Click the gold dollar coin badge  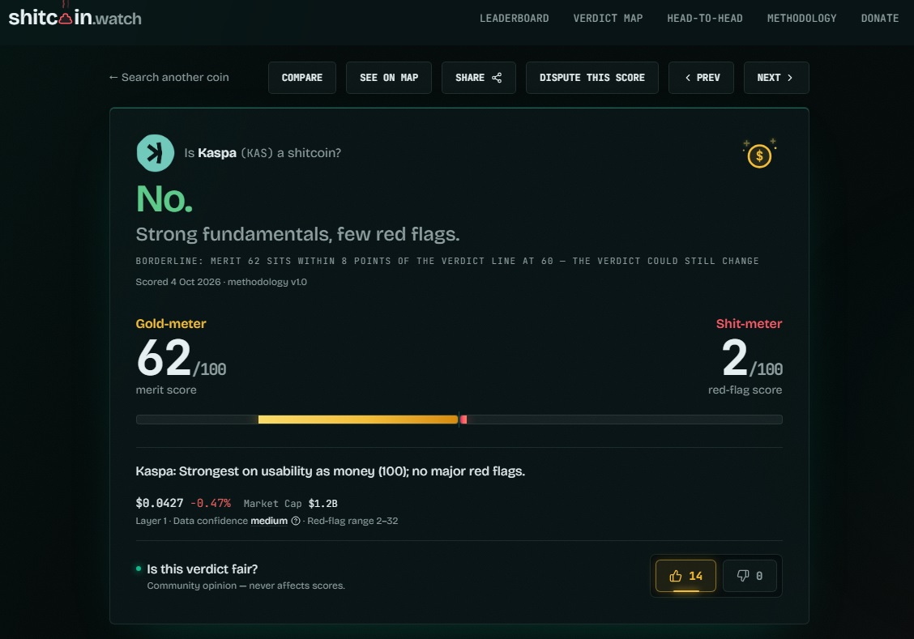759,155
